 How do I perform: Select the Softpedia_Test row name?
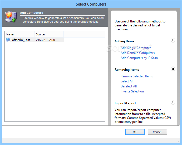[20, 40]
